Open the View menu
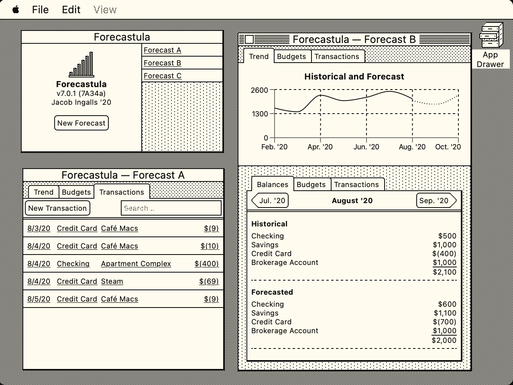513x385 pixels. (x=105, y=10)
